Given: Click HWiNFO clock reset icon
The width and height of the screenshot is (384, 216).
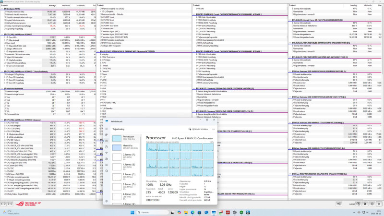Looking at the screenshot, I should coord(358,204).
